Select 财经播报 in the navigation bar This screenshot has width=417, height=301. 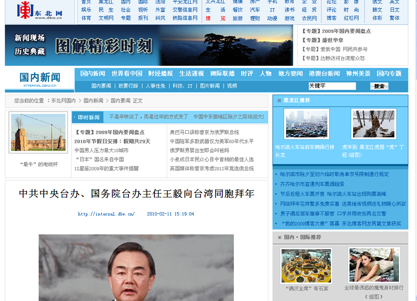(x=160, y=74)
